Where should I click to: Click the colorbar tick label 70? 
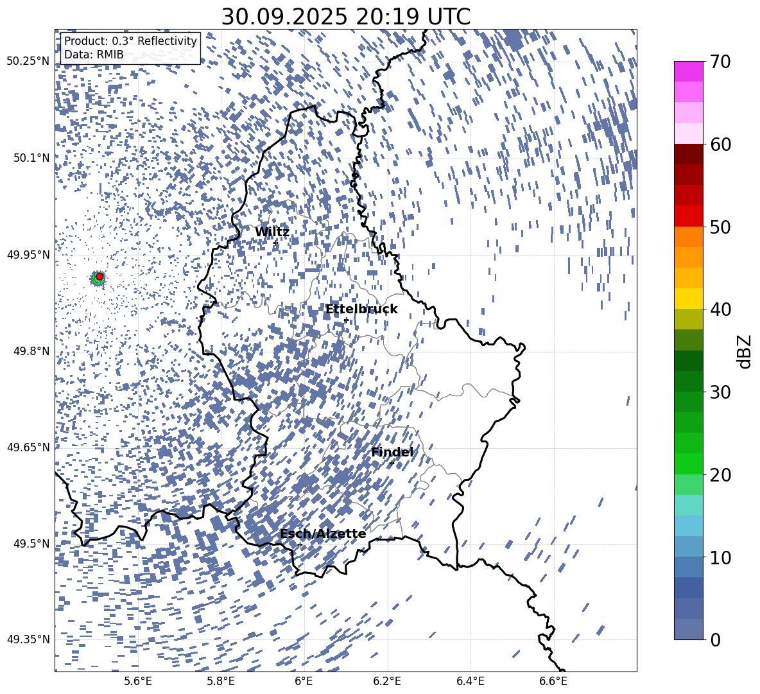pyautogui.click(x=720, y=62)
